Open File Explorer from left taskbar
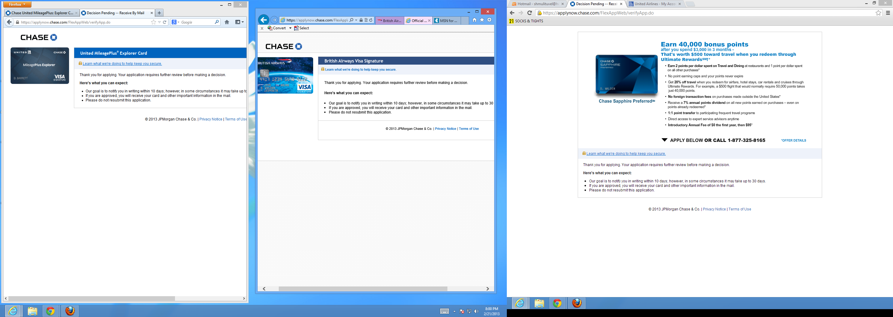The image size is (893, 317). pos(32,311)
